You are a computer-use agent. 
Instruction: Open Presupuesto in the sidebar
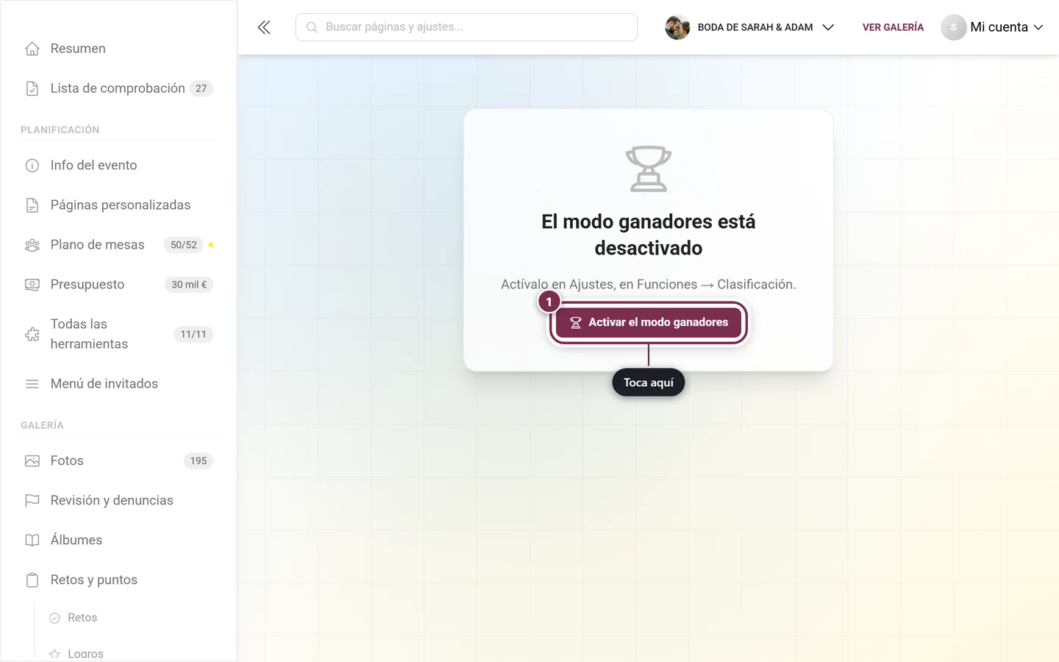pos(118,285)
